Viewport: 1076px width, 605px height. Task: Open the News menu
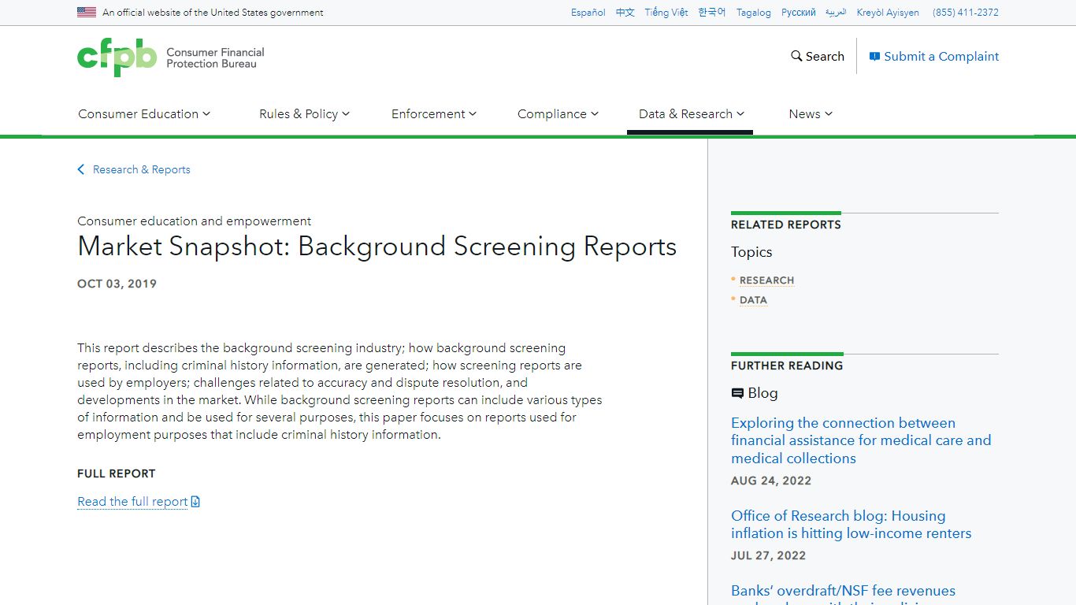[811, 113]
